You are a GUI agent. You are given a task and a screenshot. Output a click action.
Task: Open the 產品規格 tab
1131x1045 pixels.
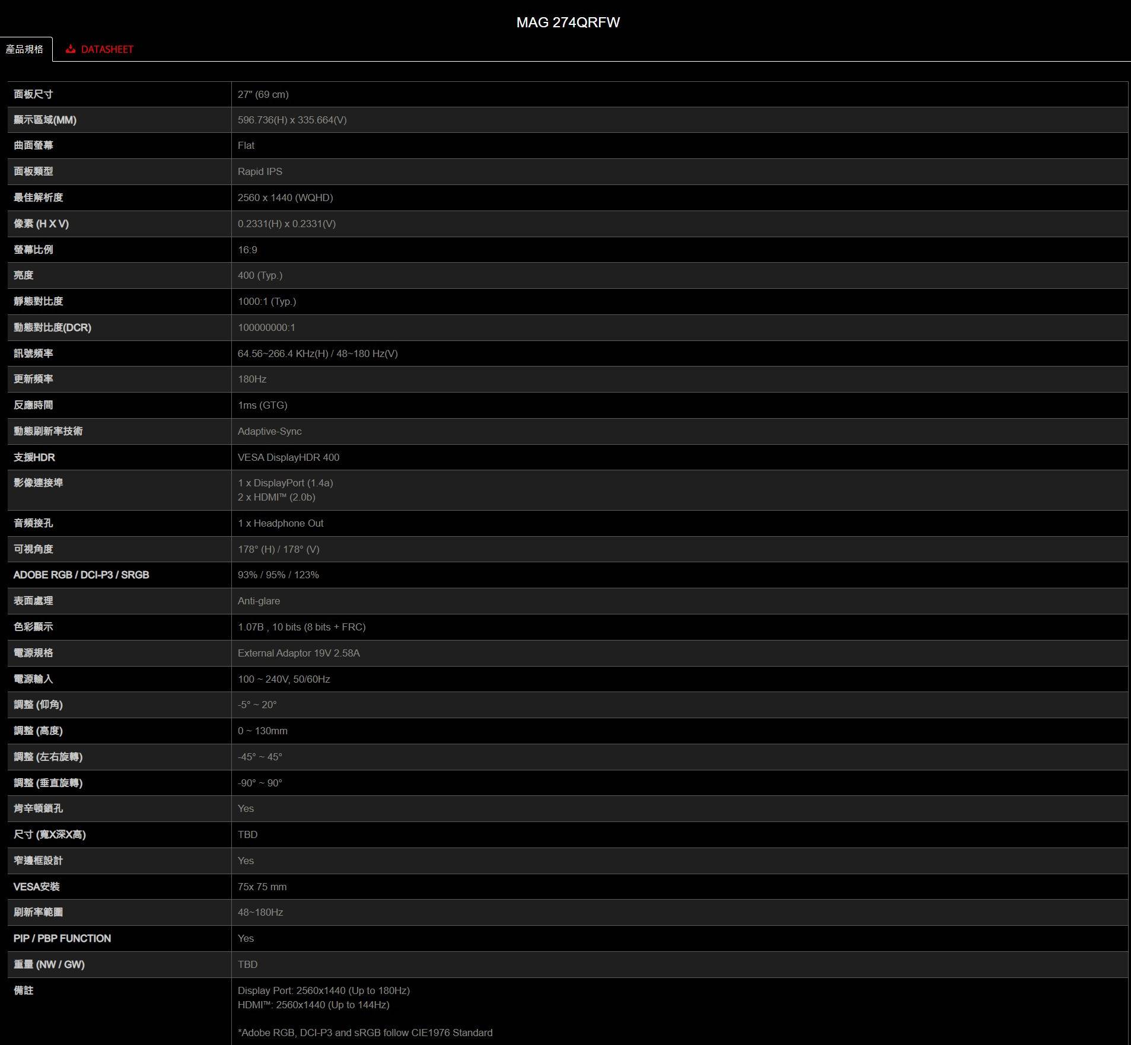coord(25,49)
